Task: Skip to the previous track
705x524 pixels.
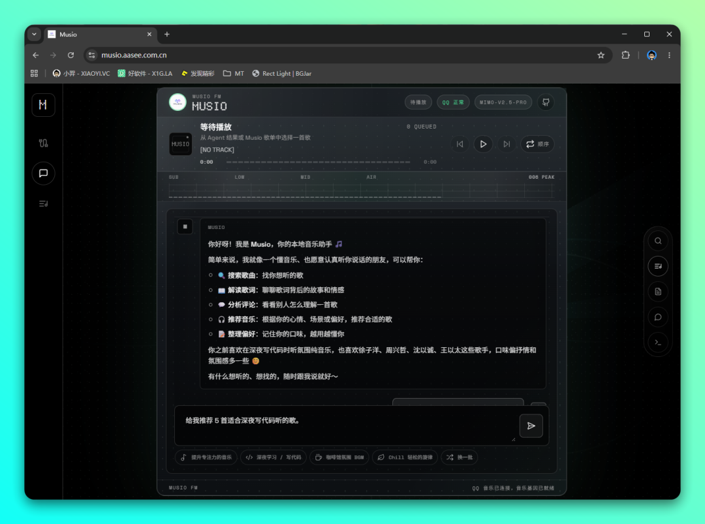Action: pos(460,144)
